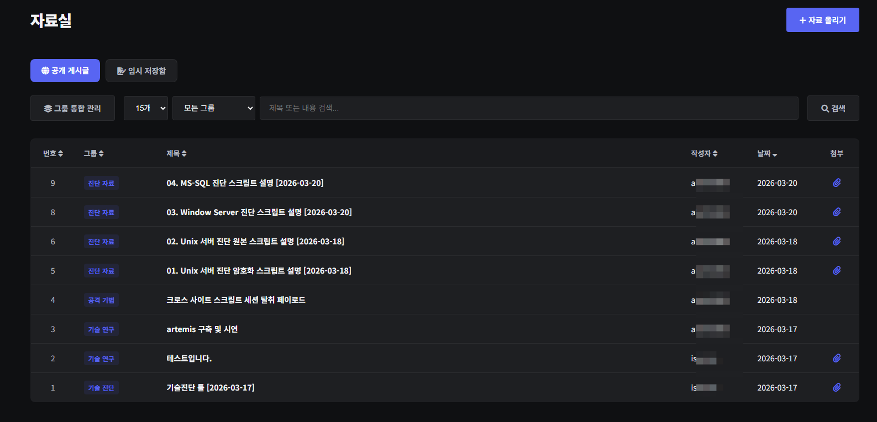Switch to 공개 게시글 tab
Image resolution: width=877 pixels, height=422 pixels.
(x=65, y=71)
